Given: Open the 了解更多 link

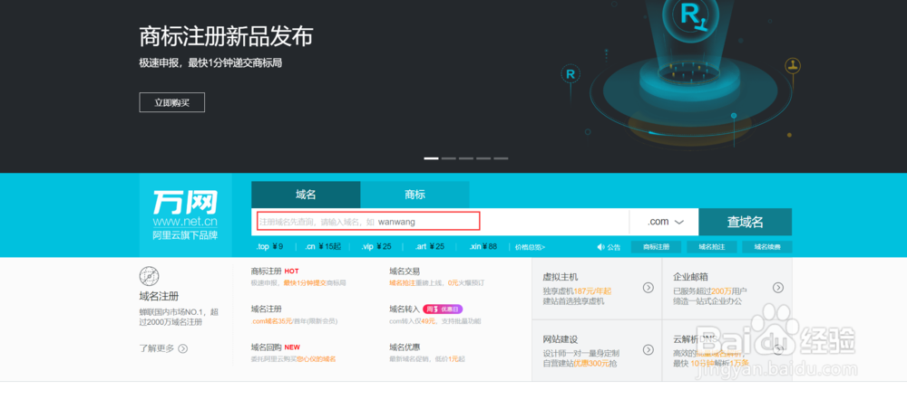Looking at the screenshot, I should click(156, 348).
